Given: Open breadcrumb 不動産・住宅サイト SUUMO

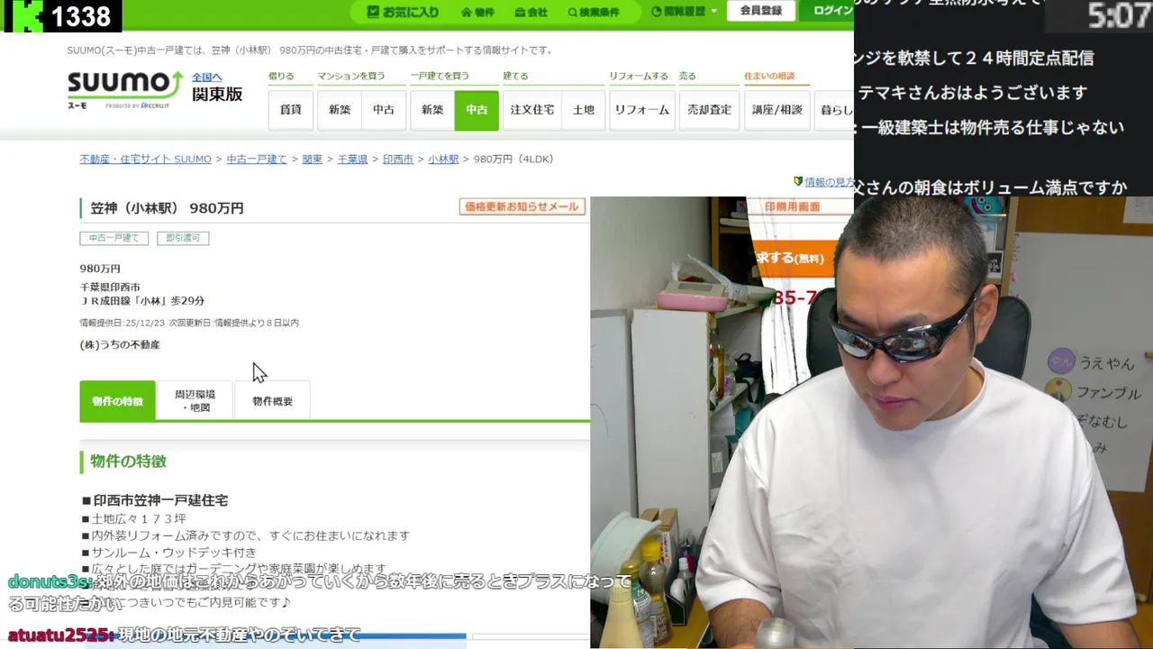Looking at the screenshot, I should pos(145,160).
